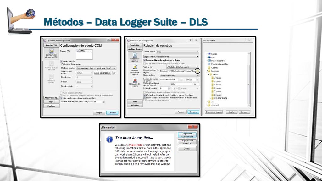Toggle Añadir la marca de fecha/hora al nombre
The width and height of the screenshot is (322, 181).
[144, 93]
